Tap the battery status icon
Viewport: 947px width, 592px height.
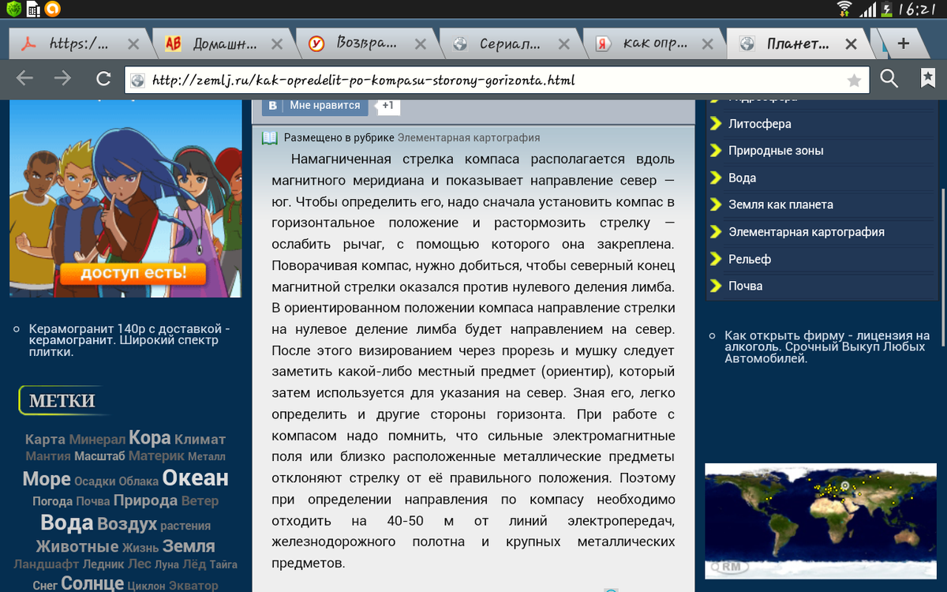click(889, 9)
